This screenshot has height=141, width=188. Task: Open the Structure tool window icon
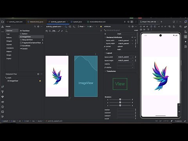[2, 27]
